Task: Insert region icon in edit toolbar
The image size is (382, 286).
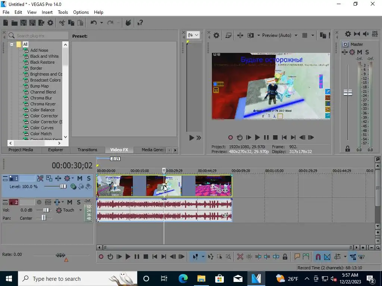Action: tap(306, 257)
